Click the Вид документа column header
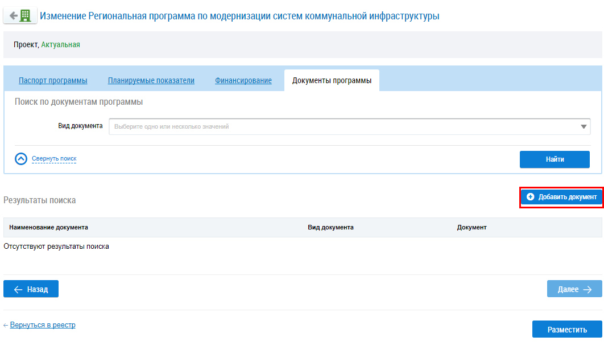604x345 pixels. [330, 227]
